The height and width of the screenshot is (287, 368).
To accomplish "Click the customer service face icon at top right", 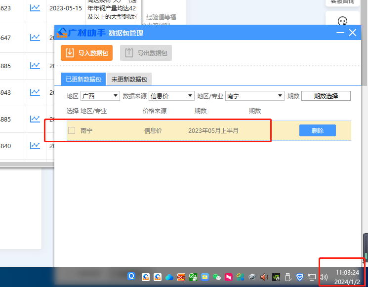I will tap(342, 21).
